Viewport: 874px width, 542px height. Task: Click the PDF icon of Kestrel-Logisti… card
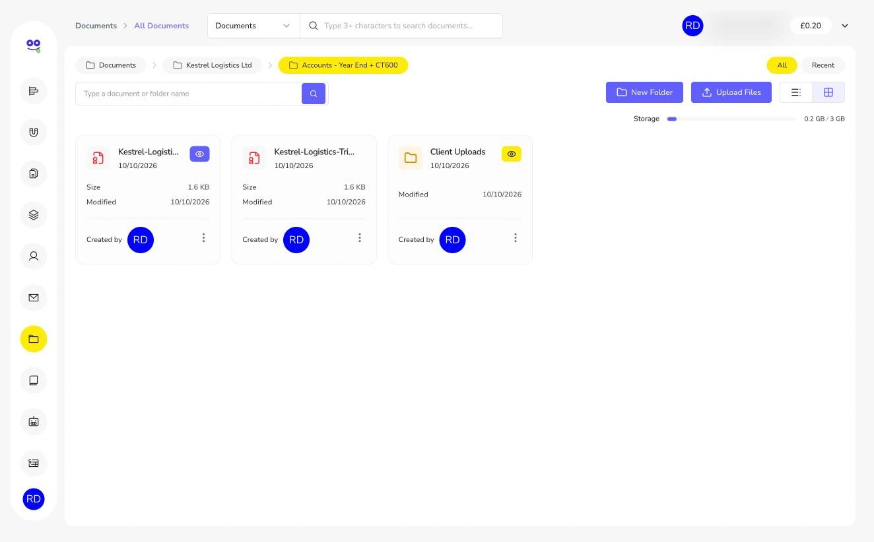pyautogui.click(x=98, y=158)
